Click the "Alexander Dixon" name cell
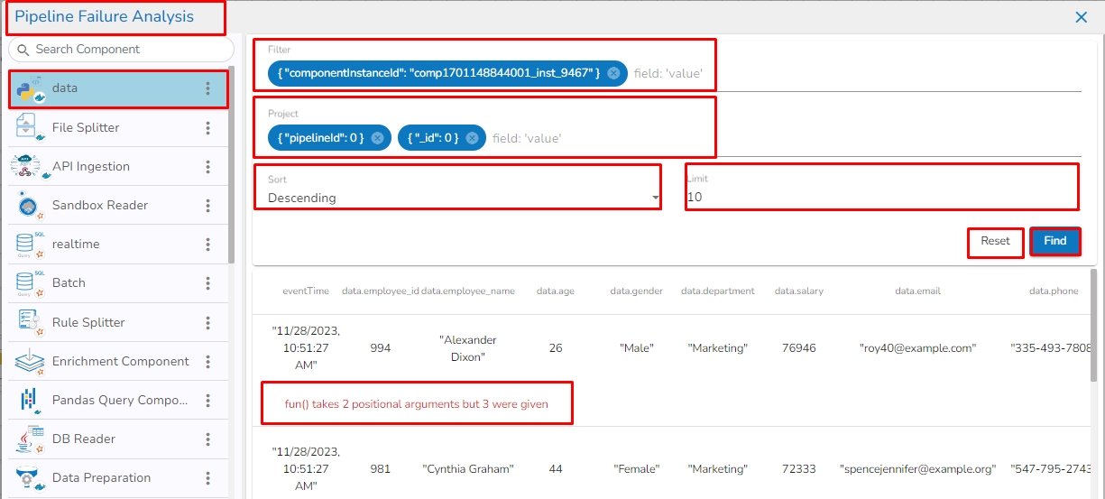Screen dimensions: 1105x499 [468, 348]
